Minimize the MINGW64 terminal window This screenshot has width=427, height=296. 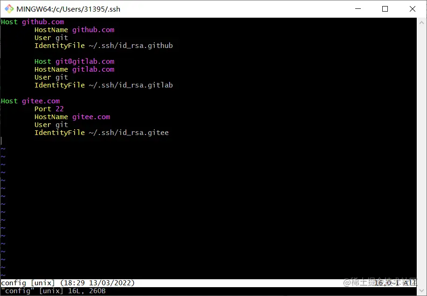click(x=358, y=9)
